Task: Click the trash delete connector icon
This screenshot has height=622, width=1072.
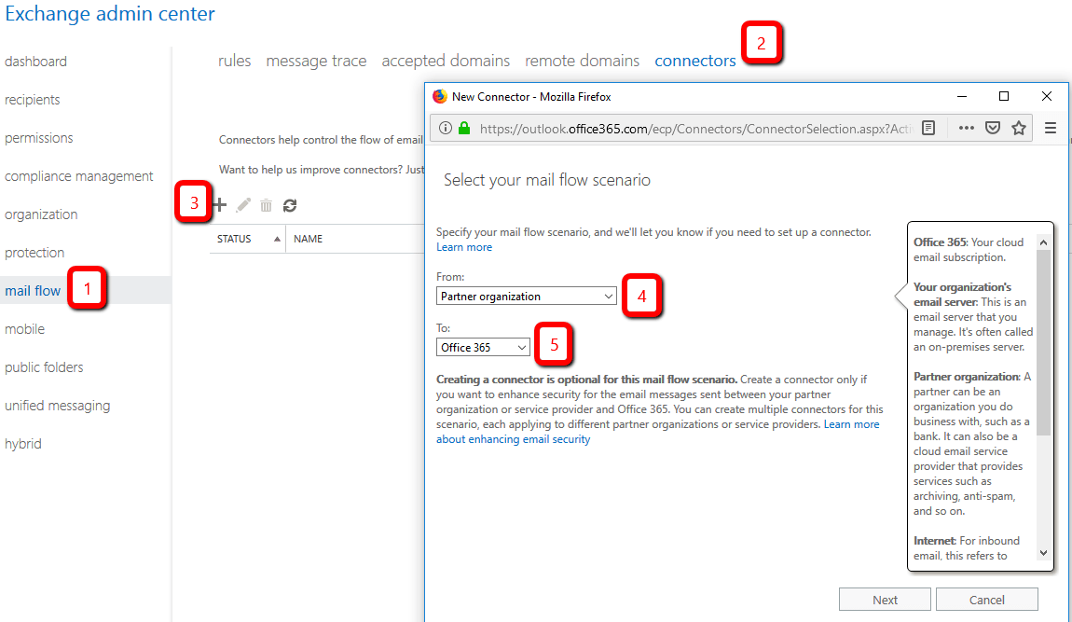Action: click(x=266, y=205)
